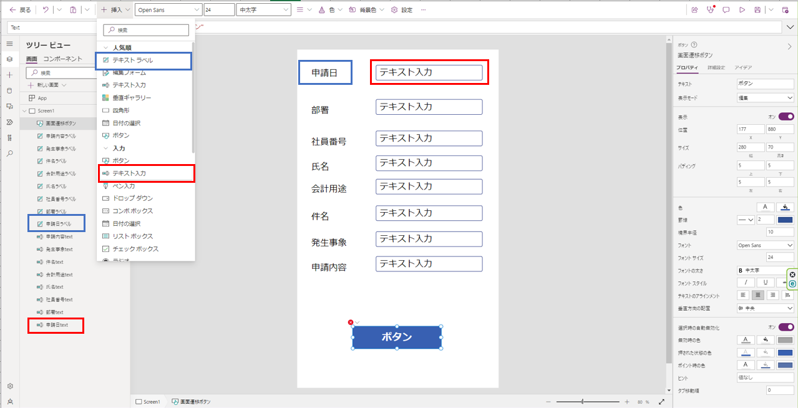This screenshot has width=798, height=408.
Task: Switch to the 詳細設定 tab
Action: click(716, 67)
